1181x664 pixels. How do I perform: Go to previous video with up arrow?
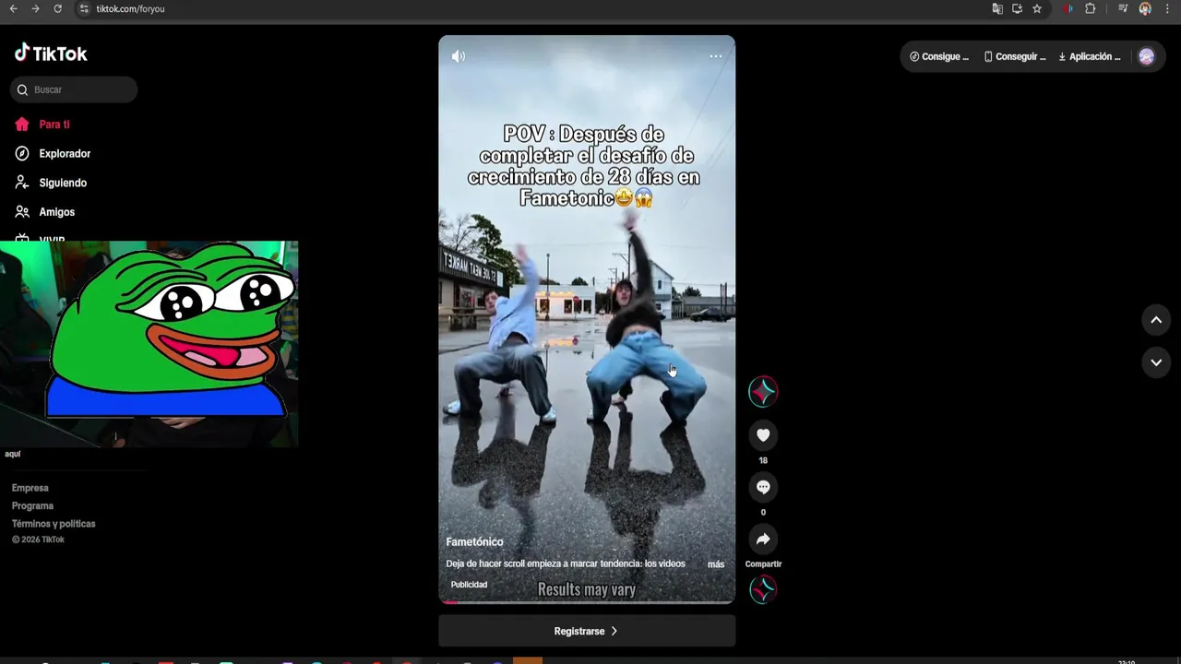pyautogui.click(x=1156, y=320)
